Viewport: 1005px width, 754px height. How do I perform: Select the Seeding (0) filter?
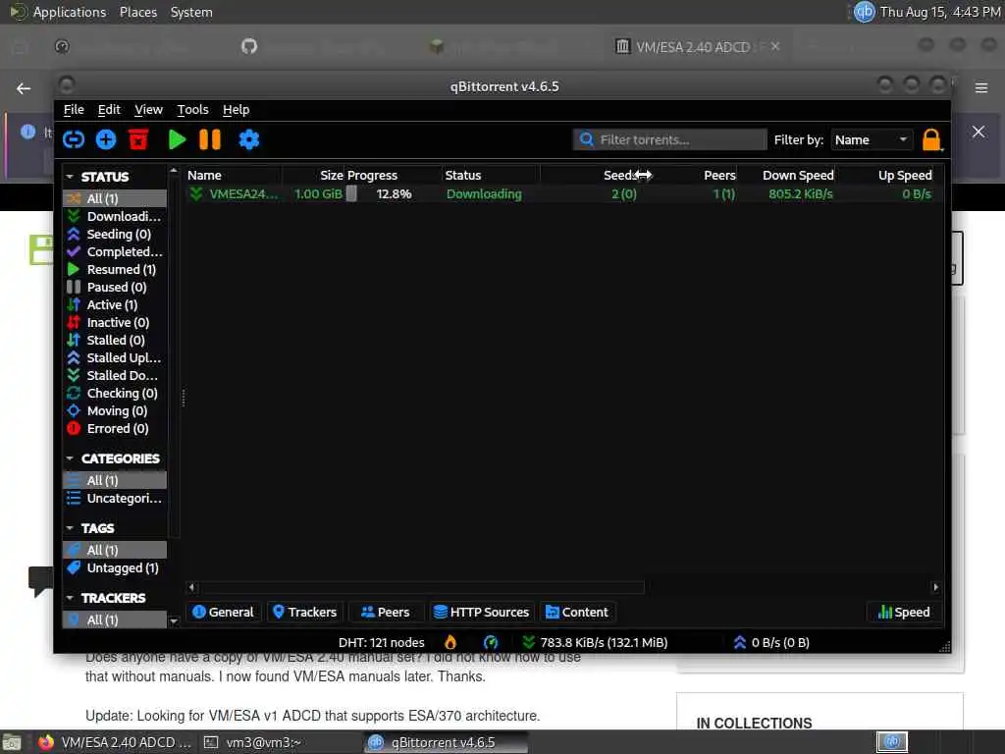[x=115, y=234]
